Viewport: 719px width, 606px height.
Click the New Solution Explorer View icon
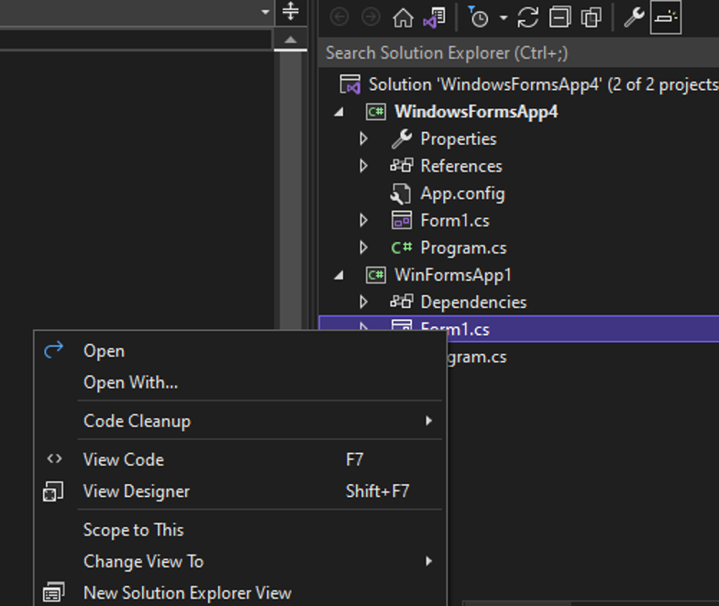(53, 592)
